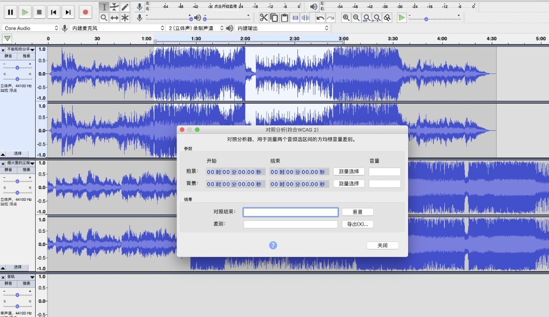Click the playback meter speaker icon
This screenshot has width=549, height=317.
point(314,6)
